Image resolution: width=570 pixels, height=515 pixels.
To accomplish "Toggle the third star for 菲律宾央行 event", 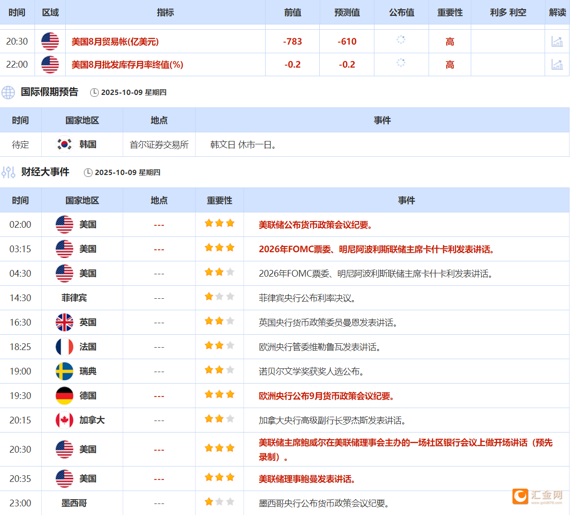I will 231,296.
